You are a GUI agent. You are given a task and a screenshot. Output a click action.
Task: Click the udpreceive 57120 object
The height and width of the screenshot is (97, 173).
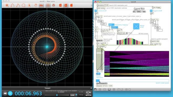[x=102, y=5]
